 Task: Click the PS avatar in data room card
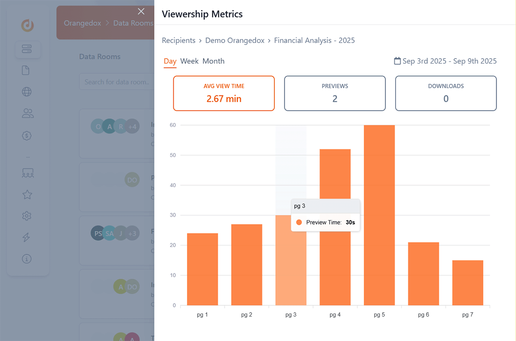(98, 233)
